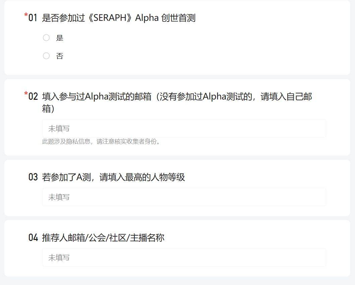Focus the email input field for question 02

[184, 128]
